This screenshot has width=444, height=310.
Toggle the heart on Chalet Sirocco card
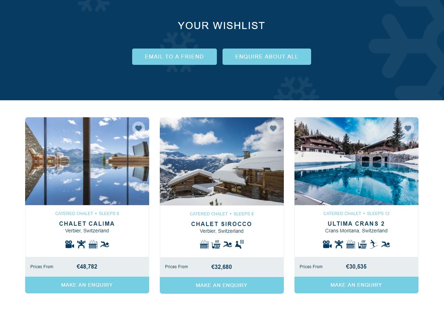[273, 128]
